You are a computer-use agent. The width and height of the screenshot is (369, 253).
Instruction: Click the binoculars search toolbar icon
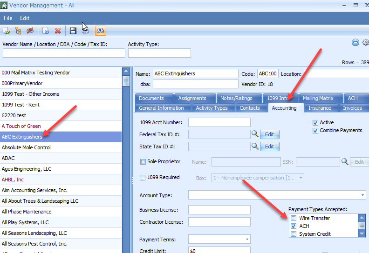tap(100, 31)
